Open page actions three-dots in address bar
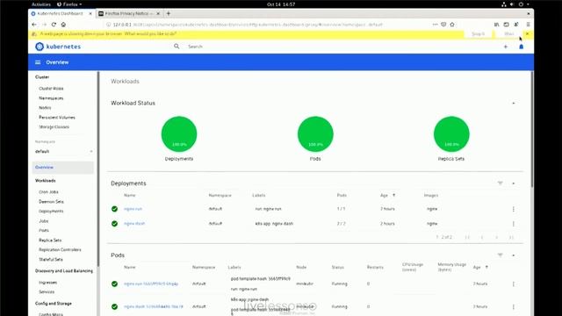This screenshot has height=316, width=562. 436,25
